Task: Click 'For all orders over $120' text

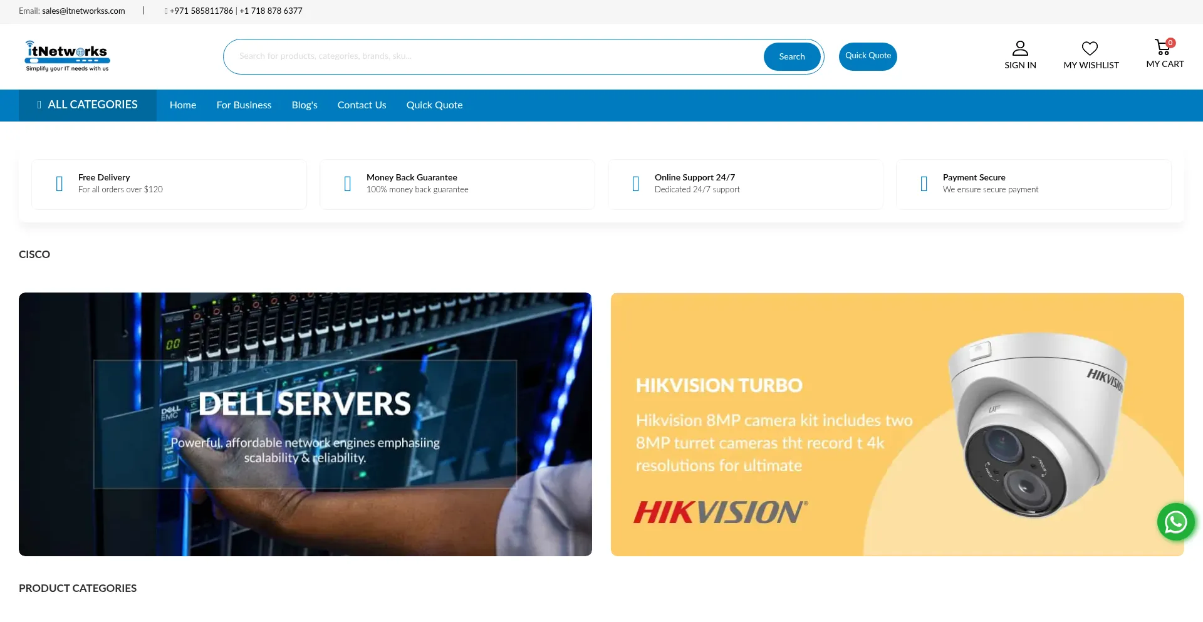Action: [120, 189]
